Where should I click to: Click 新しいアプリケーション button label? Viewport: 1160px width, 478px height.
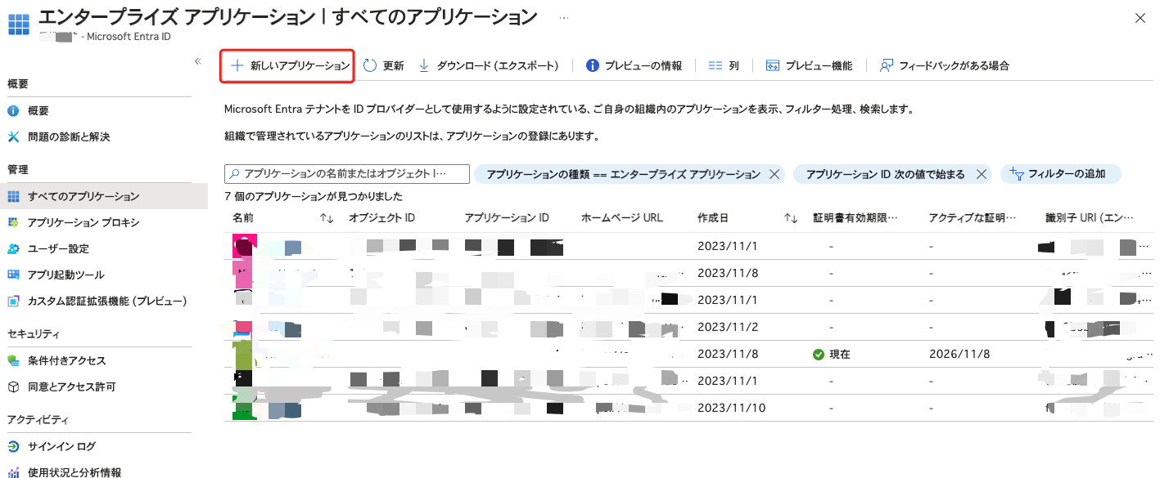[300, 66]
